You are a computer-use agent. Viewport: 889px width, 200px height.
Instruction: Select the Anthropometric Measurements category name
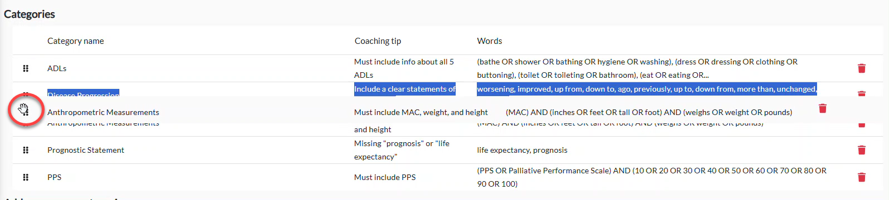(x=103, y=112)
